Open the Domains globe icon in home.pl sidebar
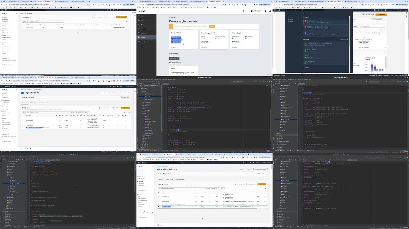The height and width of the screenshot is (229, 409). pos(139,37)
